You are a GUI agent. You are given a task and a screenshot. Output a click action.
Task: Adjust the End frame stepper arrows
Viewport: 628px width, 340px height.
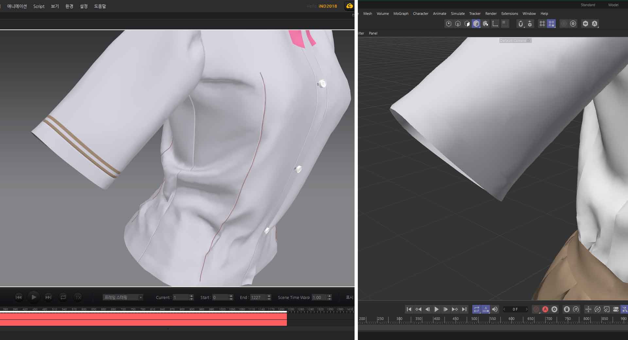coord(269,297)
